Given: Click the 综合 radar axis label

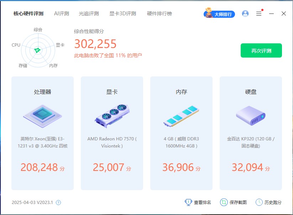Looking at the screenshot, I should pyautogui.click(x=38, y=29).
